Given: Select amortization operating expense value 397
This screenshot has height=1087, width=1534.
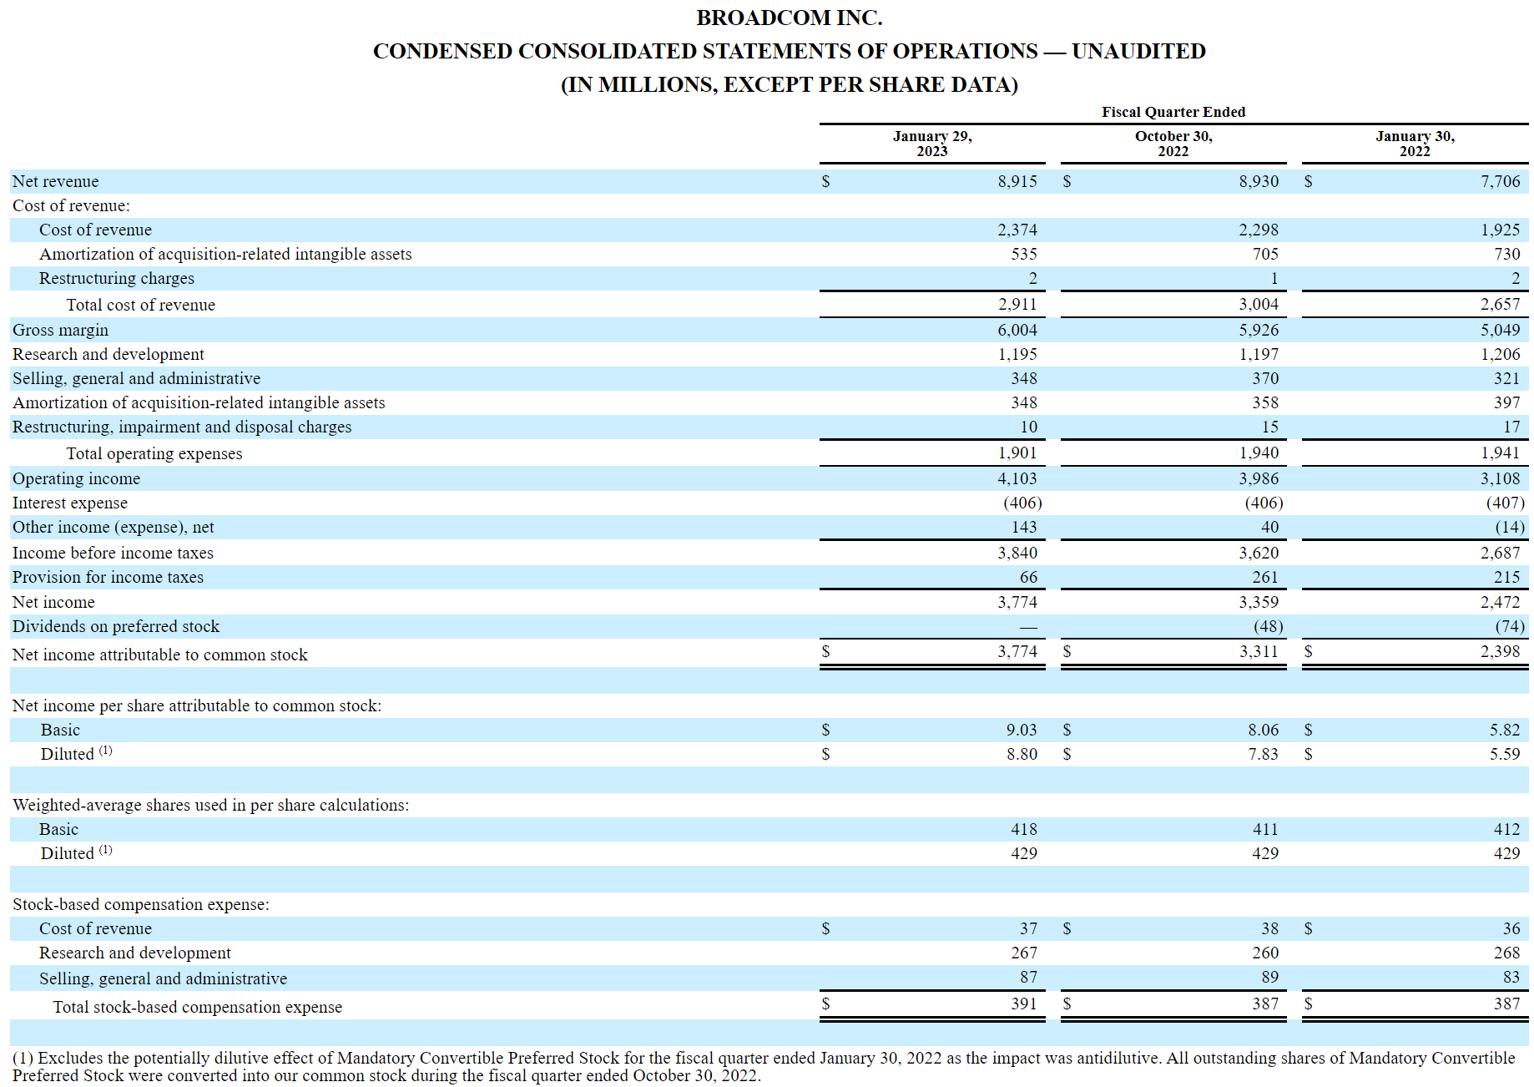Looking at the screenshot, I should [x=1506, y=402].
